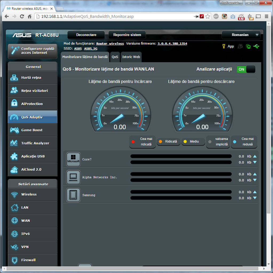Click the Core7 Microsoft device icon

click(x=73, y=159)
